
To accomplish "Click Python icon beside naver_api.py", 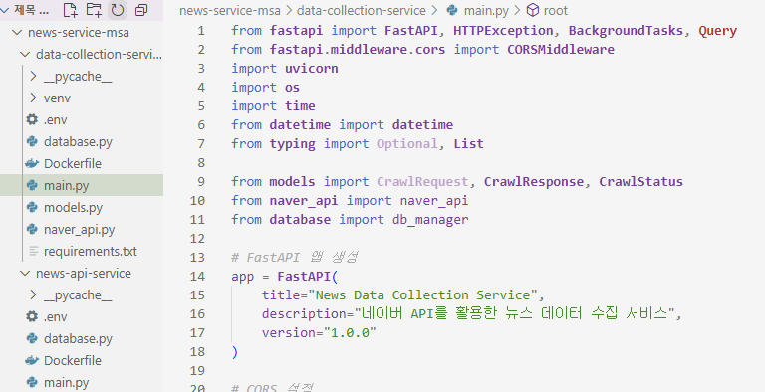I will (32, 229).
